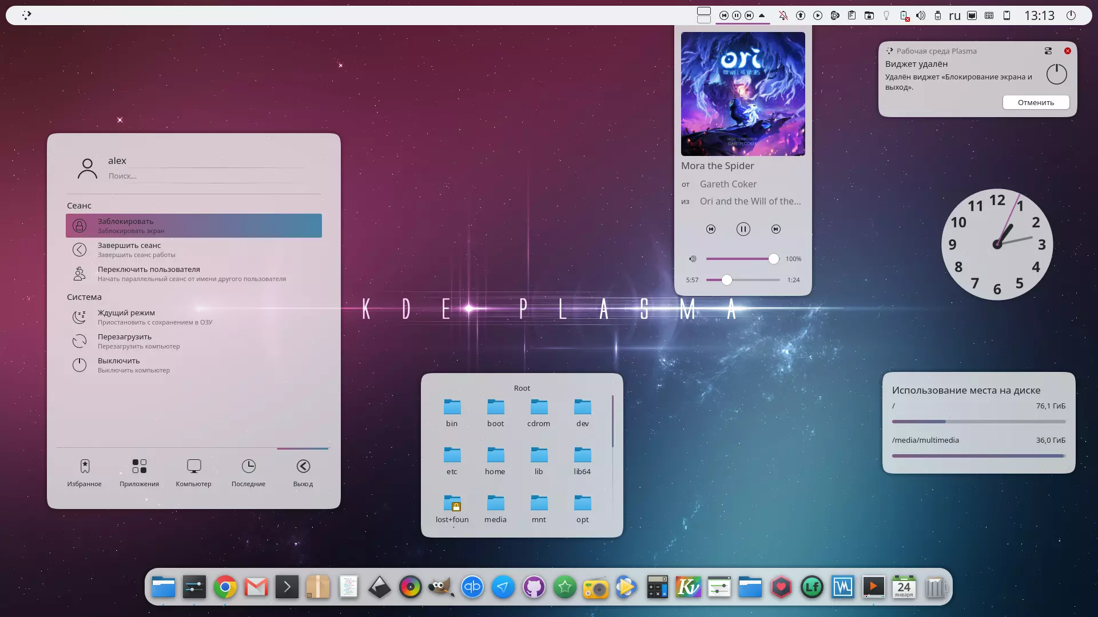Open the home folder in the Root widget
The width and height of the screenshot is (1098, 617).
tap(495, 460)
